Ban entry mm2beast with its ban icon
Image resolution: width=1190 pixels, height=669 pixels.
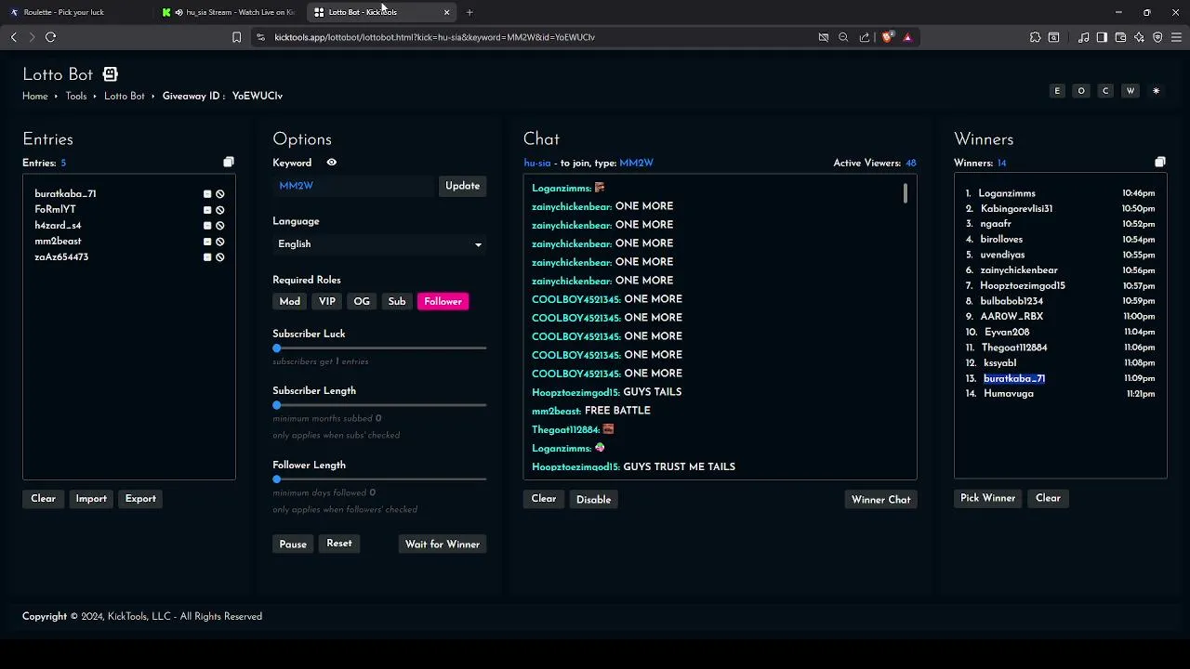click(220, 242)
